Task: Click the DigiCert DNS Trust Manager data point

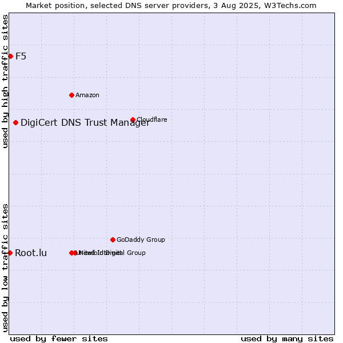Action: (15, 123)
